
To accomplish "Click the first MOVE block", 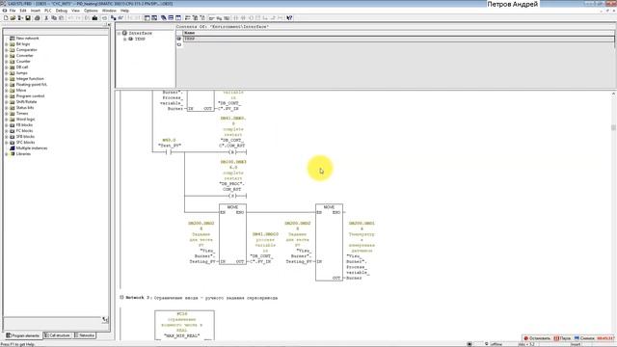I will pyautogui.click(x=232, y=234).
